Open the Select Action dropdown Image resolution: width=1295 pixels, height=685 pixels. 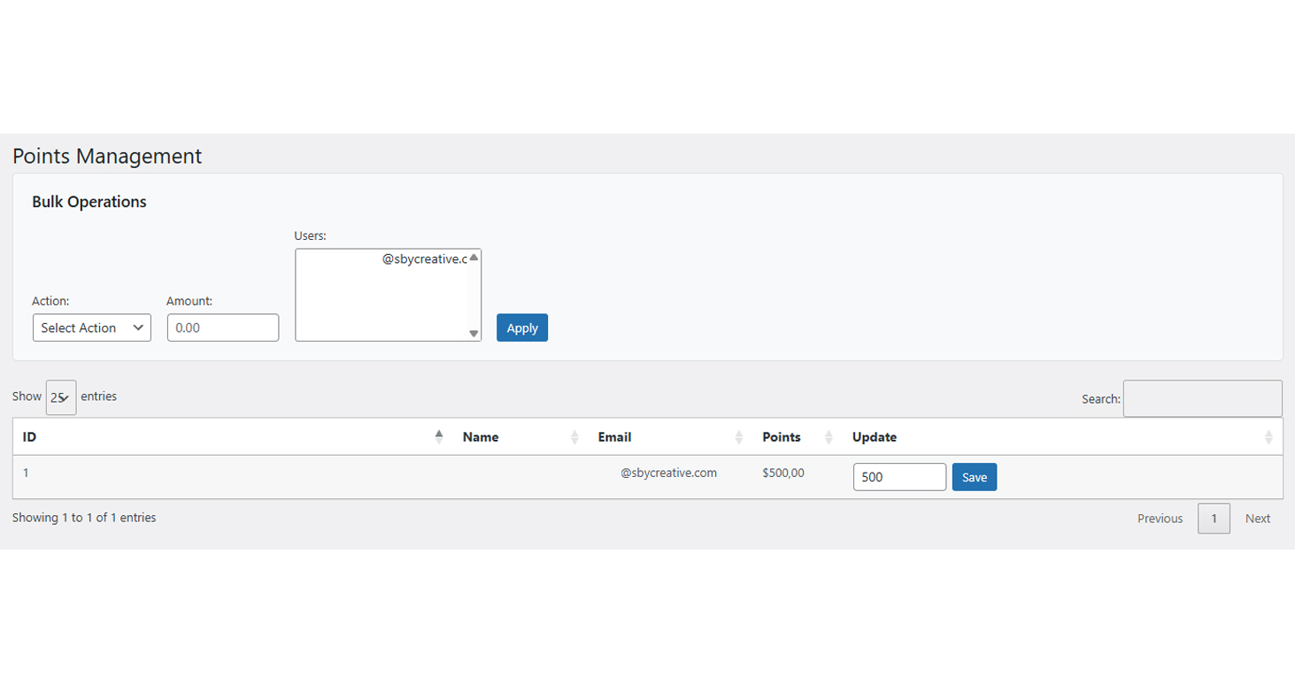[91, 327]
